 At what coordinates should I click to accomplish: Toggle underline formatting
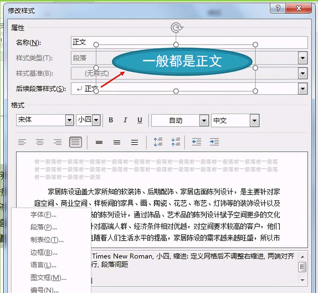pos(140,120)
